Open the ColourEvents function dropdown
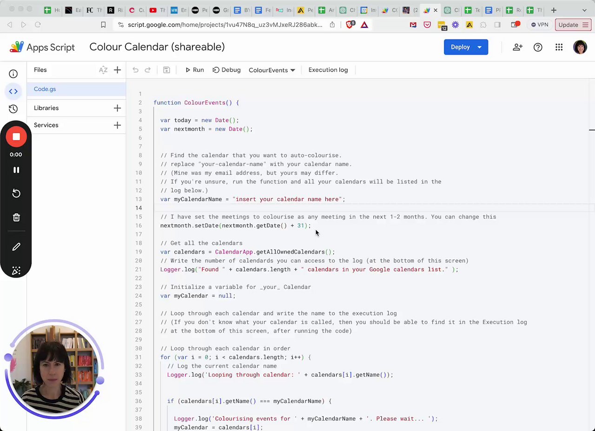The height and width of the screenshot is (431, 595). pyautogui.click(x=271, y=70)
